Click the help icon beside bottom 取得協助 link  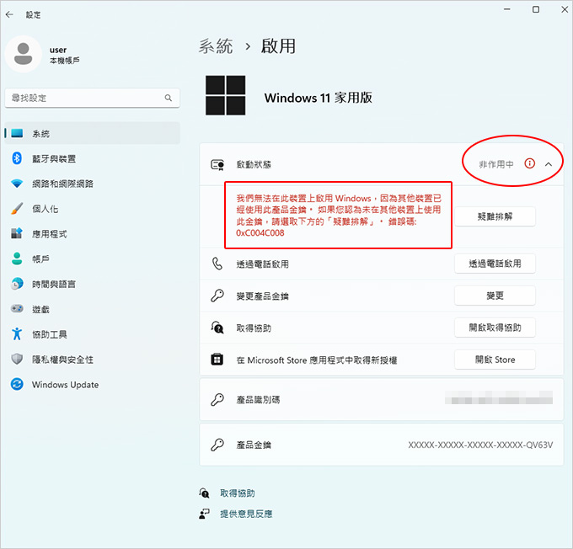tap(204, 493)
